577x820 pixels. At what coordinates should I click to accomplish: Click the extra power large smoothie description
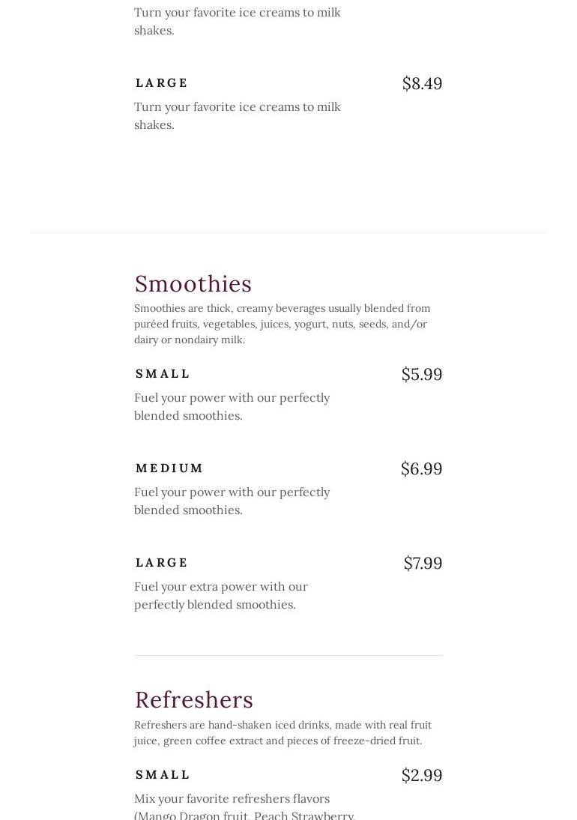[x=220, y=595]
